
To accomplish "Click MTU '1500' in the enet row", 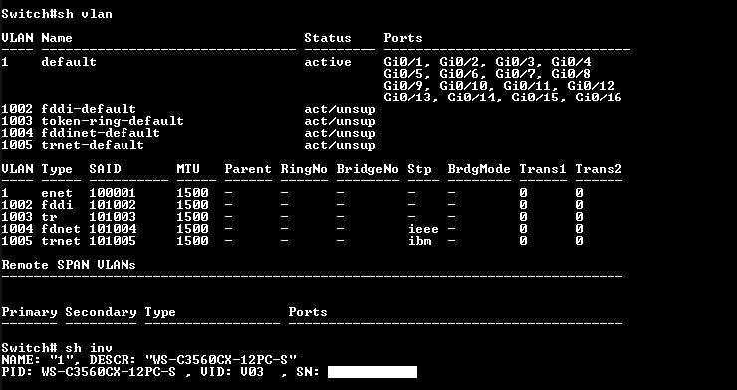I will tap(192, 193).
